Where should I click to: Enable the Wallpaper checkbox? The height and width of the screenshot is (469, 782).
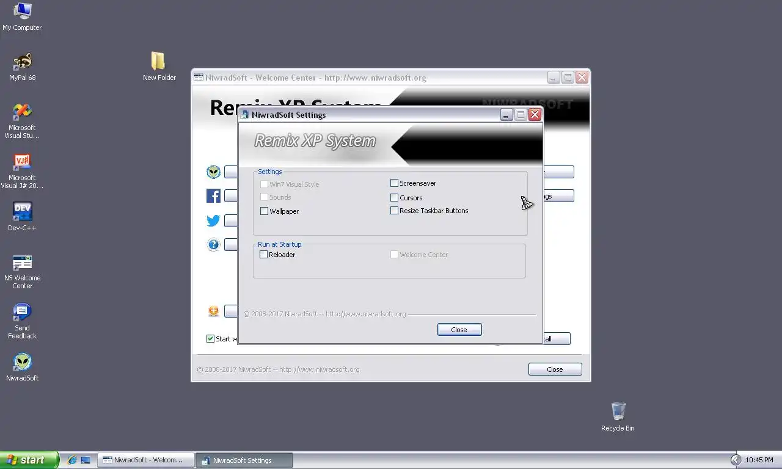tap(264, 211)
